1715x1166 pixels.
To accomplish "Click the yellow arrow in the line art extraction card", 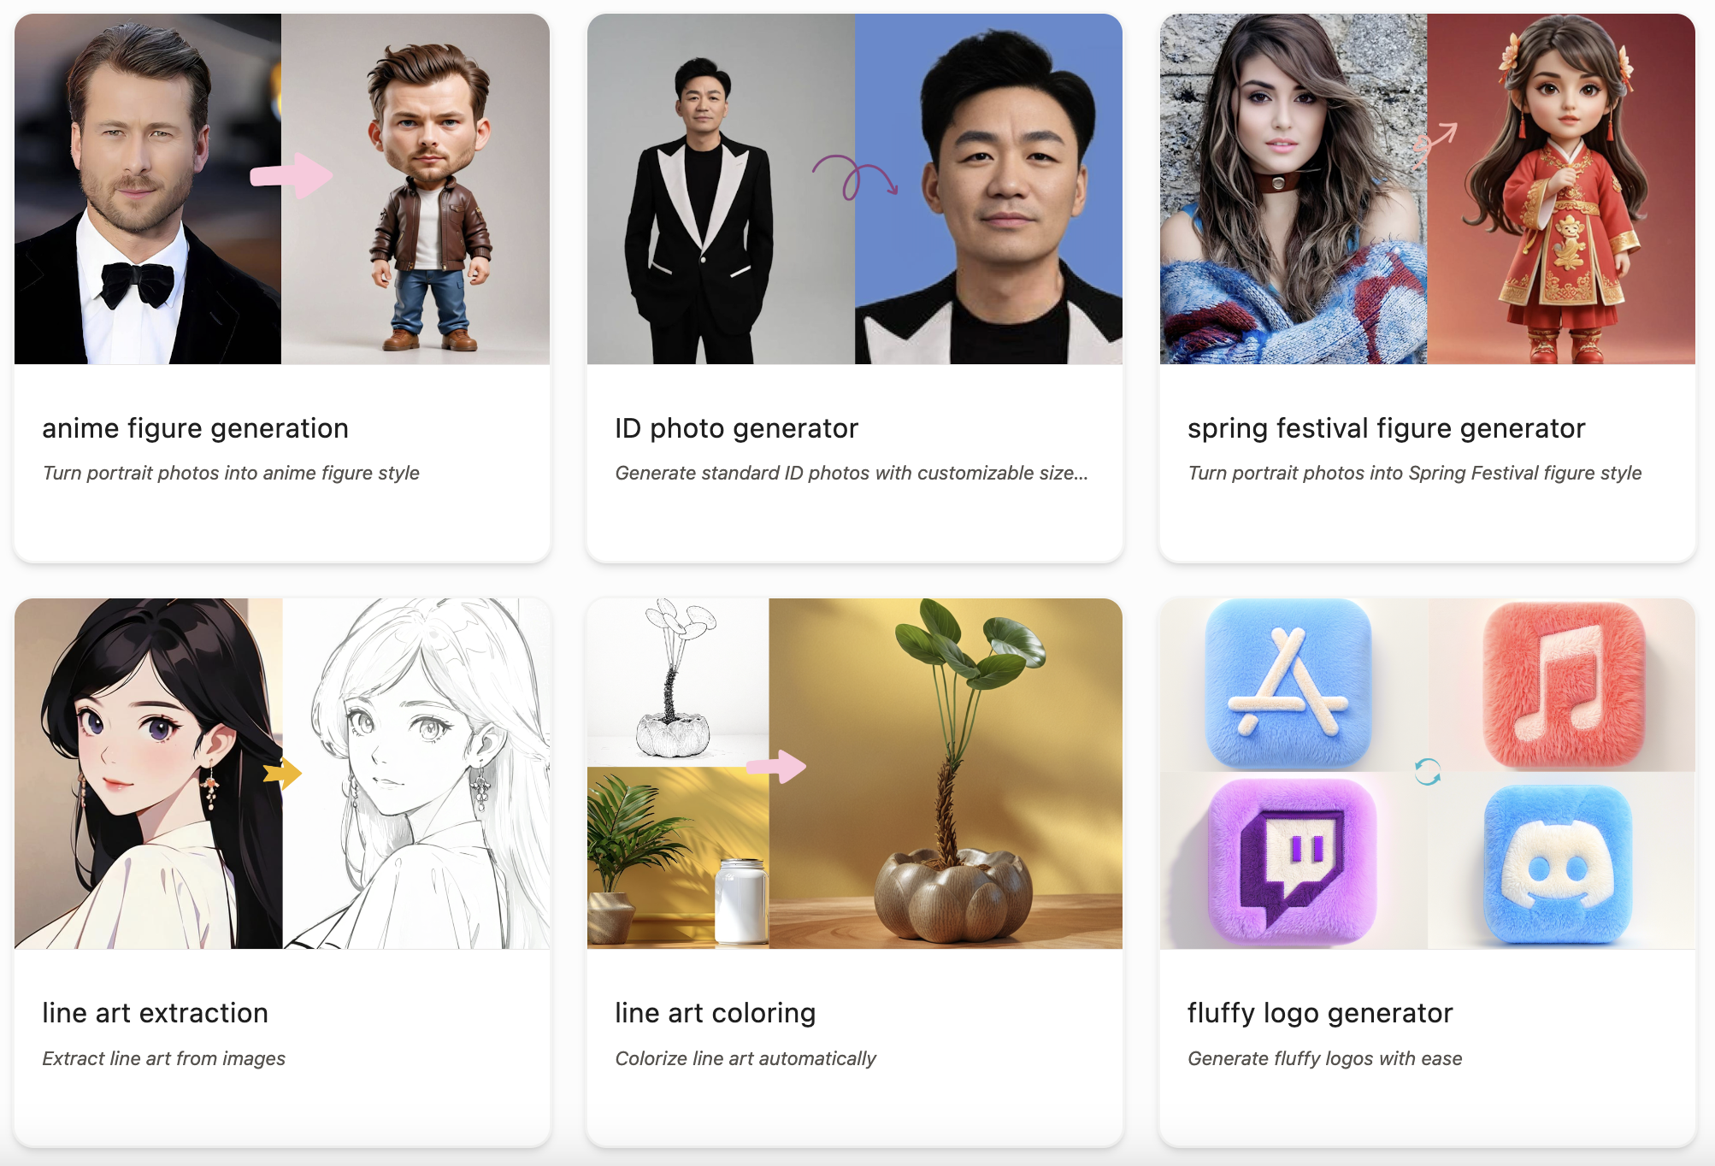I will click(x=282, y=773).
